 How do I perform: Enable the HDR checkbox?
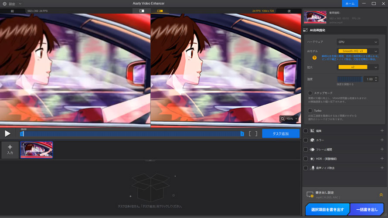[x=306, y=159]
